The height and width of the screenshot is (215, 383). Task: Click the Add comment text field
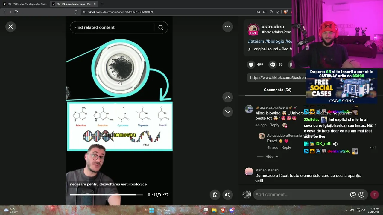(x=301, y=195)
